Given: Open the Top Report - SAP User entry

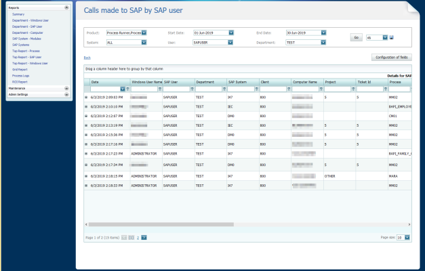Looking at the screenshot, I should point(27,57).
